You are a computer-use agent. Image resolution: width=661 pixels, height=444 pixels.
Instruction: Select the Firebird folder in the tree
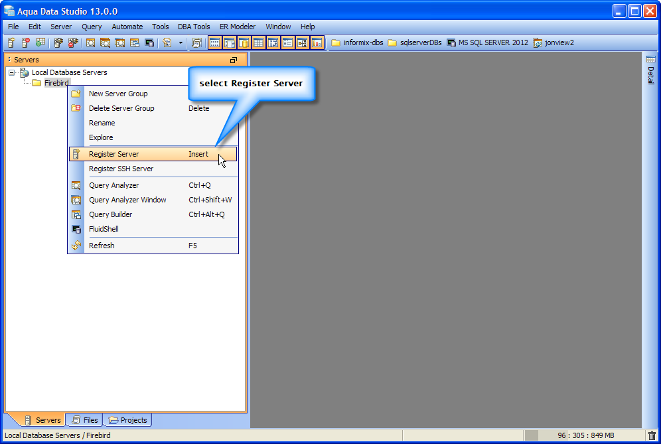(x=56, y=83)
